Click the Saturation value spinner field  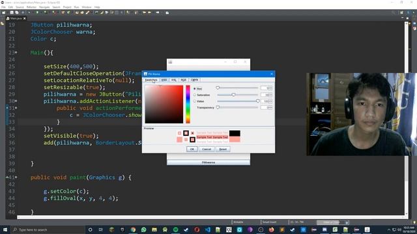click(x=266, y=95)
